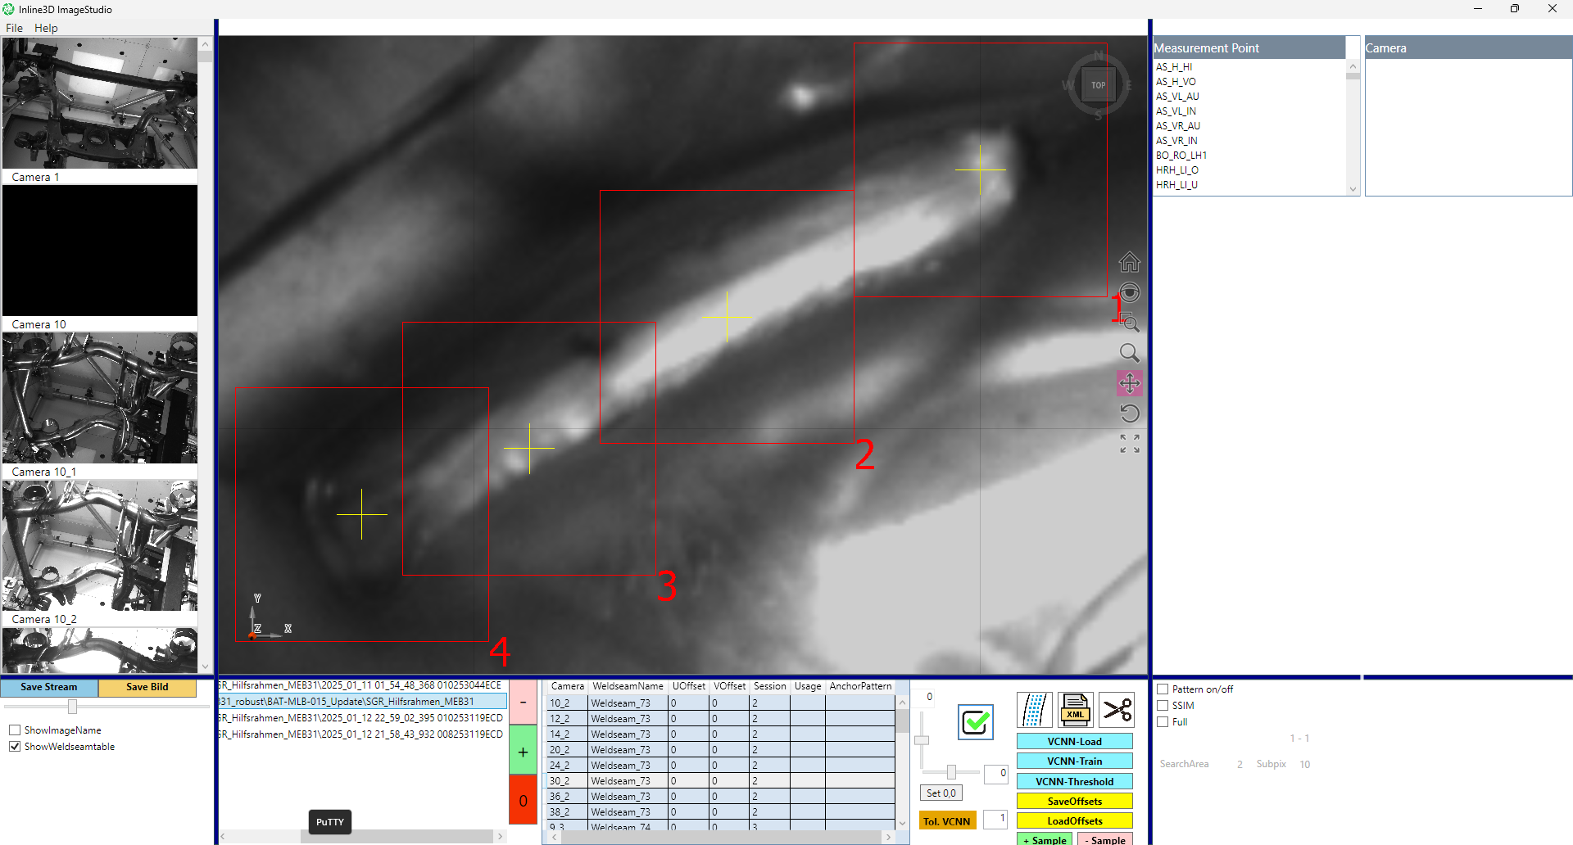Click the Save Stream button
The width and height of the screenshot is (1573, 845).
point(49,687)
